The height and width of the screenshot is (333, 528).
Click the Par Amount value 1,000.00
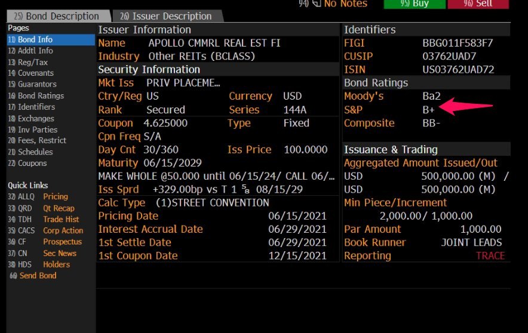pos(481,229)
